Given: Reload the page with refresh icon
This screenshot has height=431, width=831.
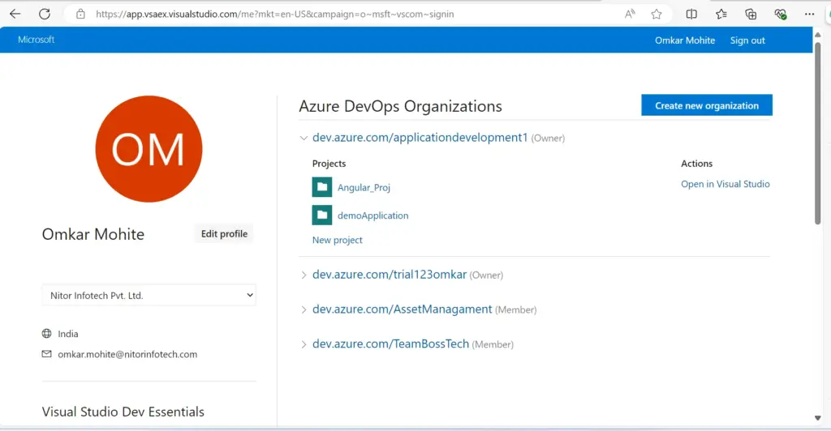Looking at the screenshot, I should 45,15.
